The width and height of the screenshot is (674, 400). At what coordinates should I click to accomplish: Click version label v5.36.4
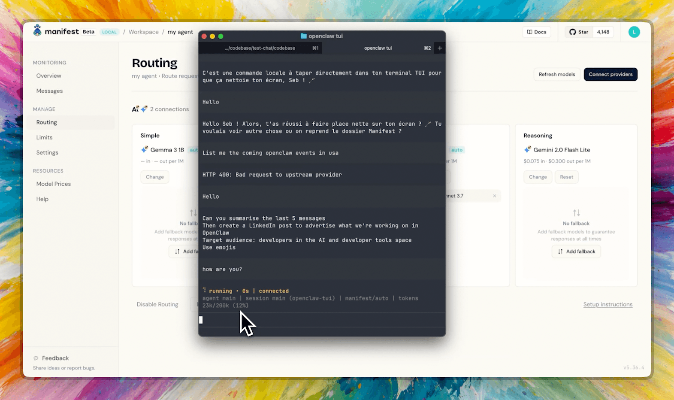634,367
